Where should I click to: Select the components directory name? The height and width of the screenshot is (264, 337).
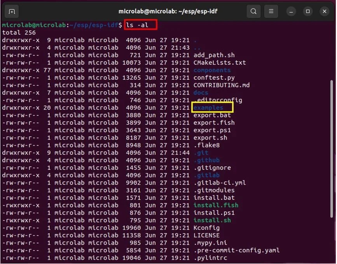[213, 70]
